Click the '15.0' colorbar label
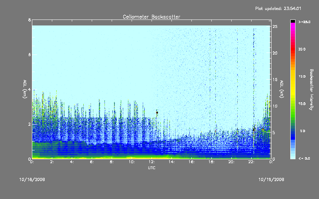 302,76
